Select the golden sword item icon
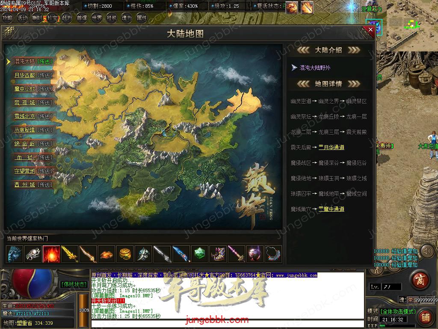 pyautogui.click(x=70, y=254)
